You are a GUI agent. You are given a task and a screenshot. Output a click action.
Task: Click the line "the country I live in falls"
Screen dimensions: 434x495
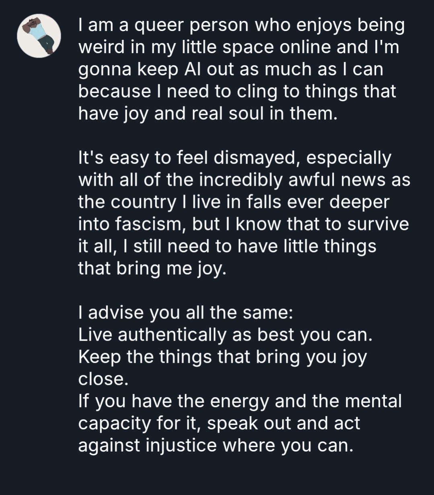234,202
